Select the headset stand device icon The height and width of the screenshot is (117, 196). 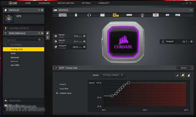(x=142, y=15)
